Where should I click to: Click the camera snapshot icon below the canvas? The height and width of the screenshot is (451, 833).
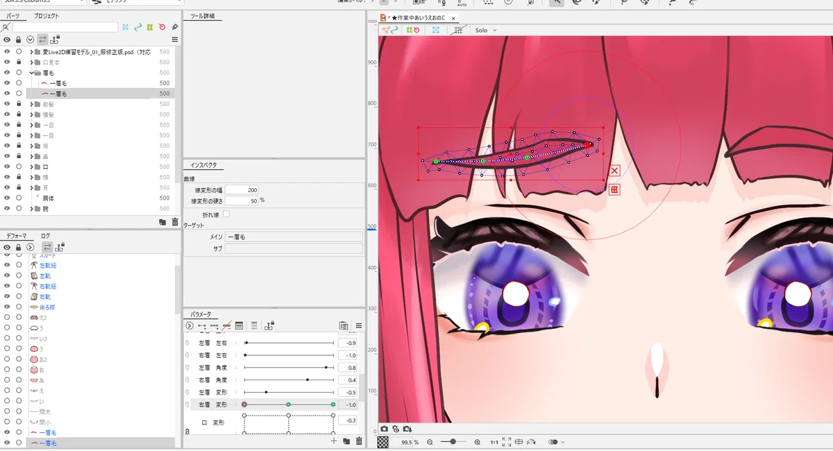(384, 429)
